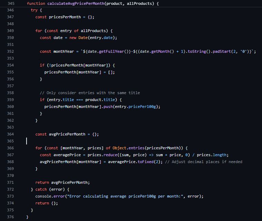Click line number 345 in the gutter
The height and width of the screenshot is (221, 262).
(10, 3)
